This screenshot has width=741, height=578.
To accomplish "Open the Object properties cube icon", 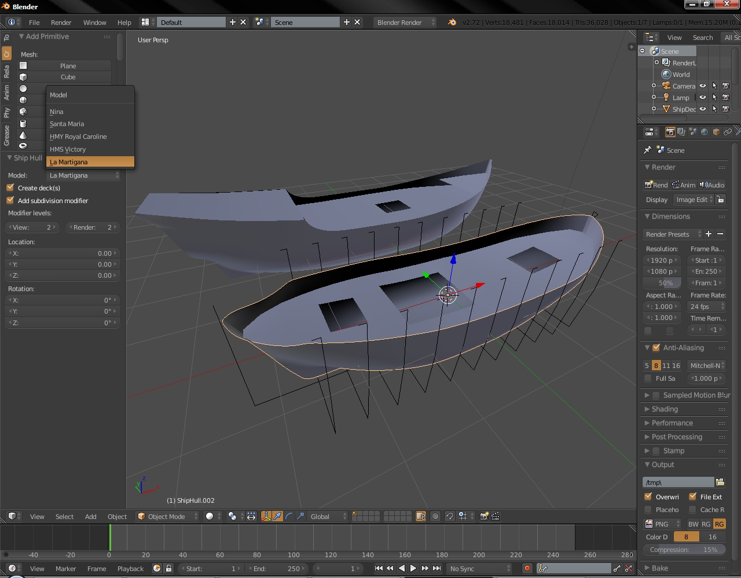I will pos(716,132).
